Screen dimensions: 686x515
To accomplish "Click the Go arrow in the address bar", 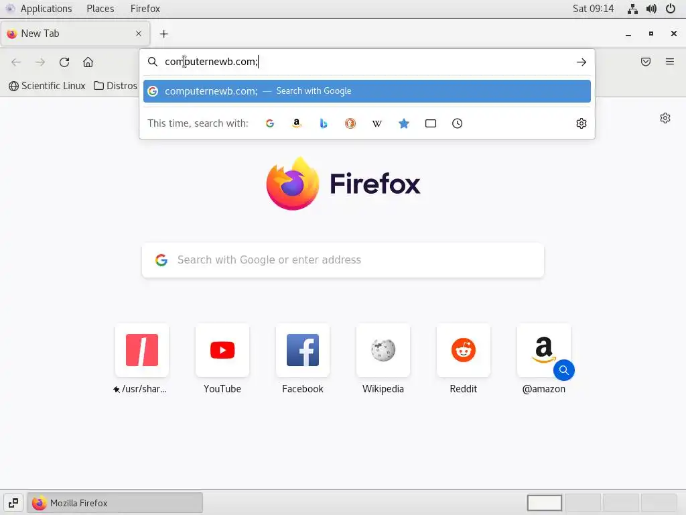I will point(581,62).
